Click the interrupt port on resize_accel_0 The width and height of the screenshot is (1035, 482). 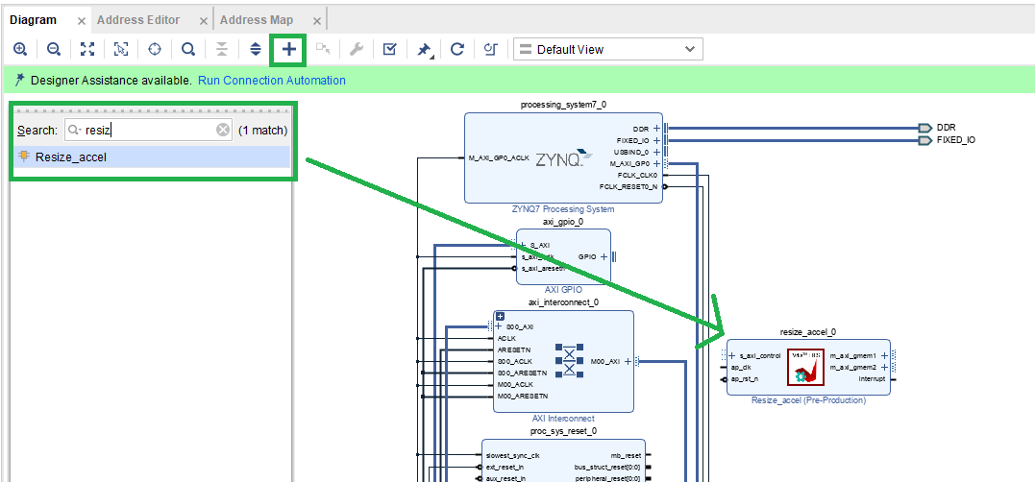(872, 379)
